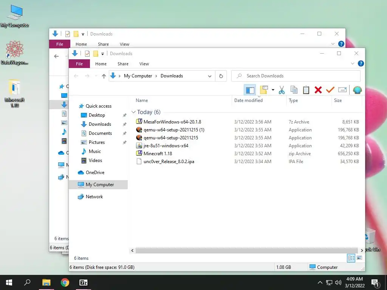Open Network in navigation pane
This screenshot has width=387, height=290.
point(94,197)
